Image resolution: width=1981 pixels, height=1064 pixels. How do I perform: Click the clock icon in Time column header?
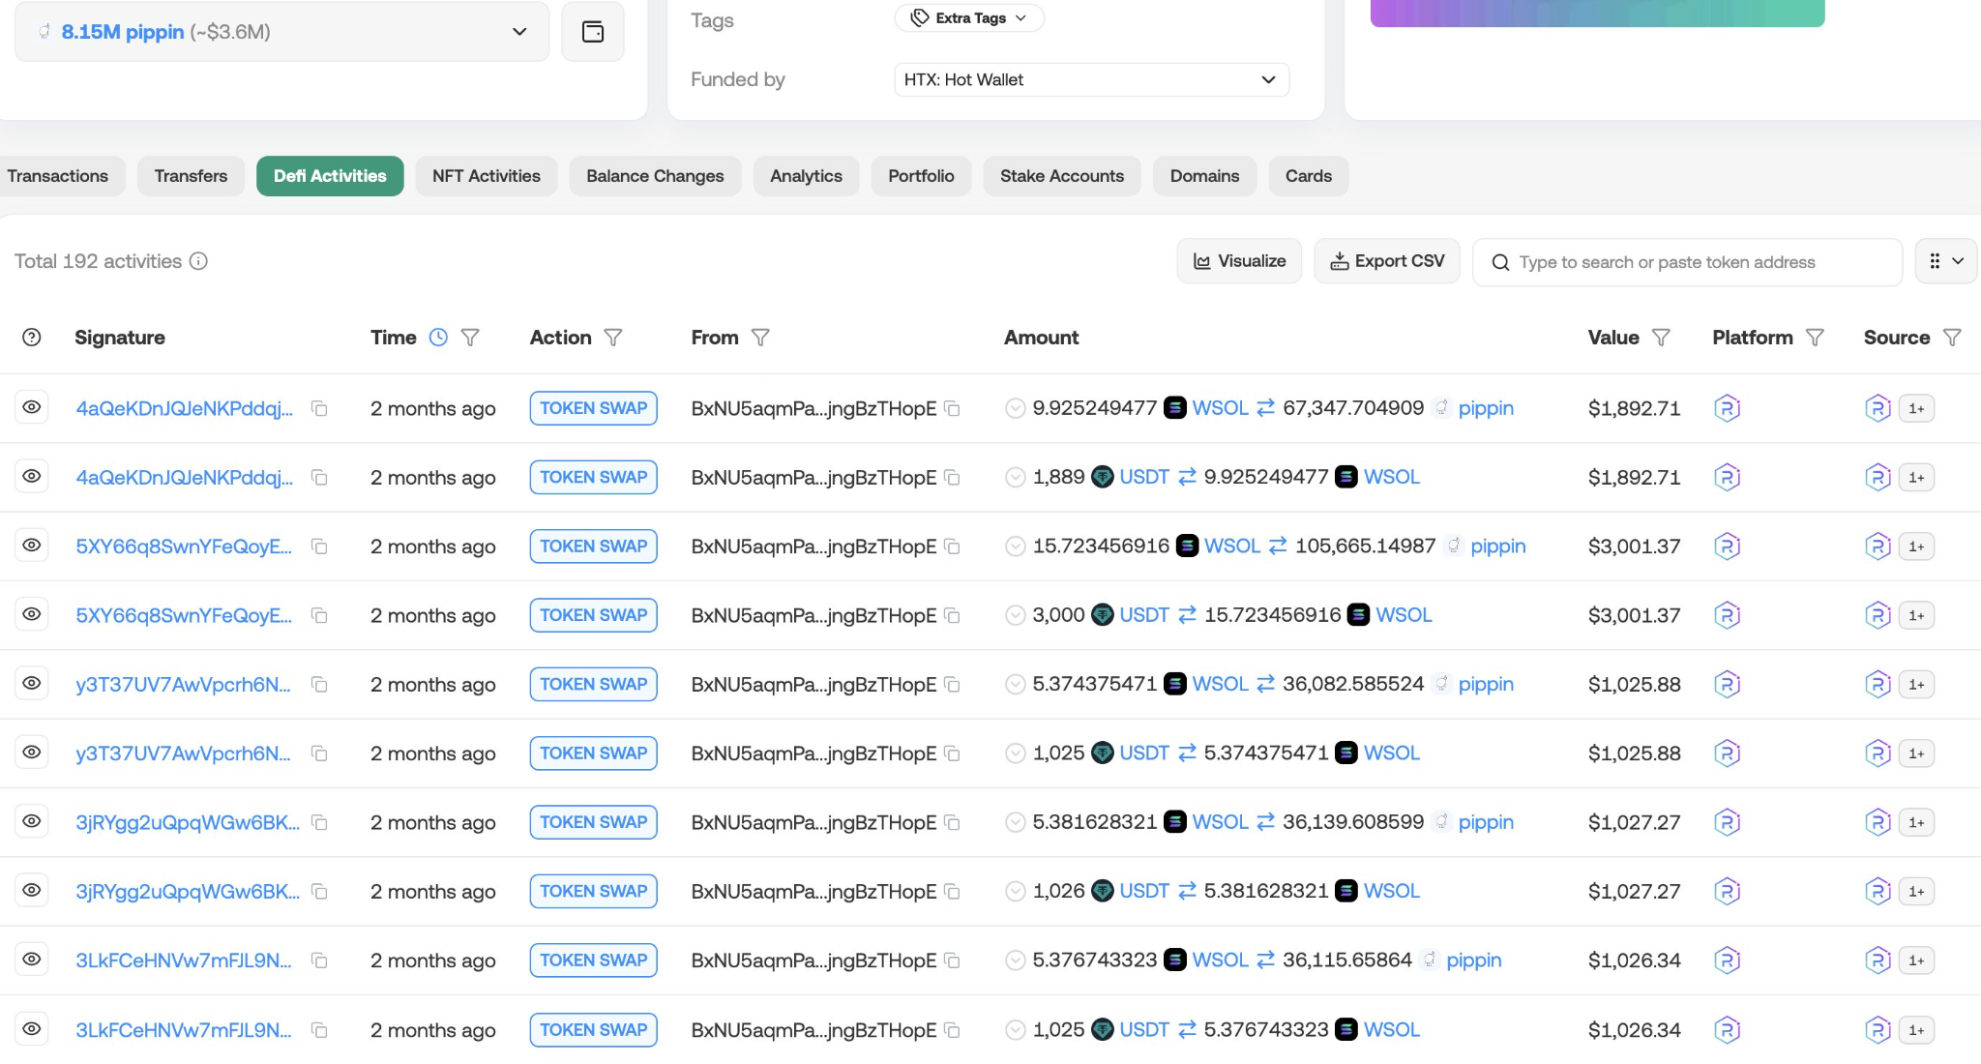[x=438, y=338]
